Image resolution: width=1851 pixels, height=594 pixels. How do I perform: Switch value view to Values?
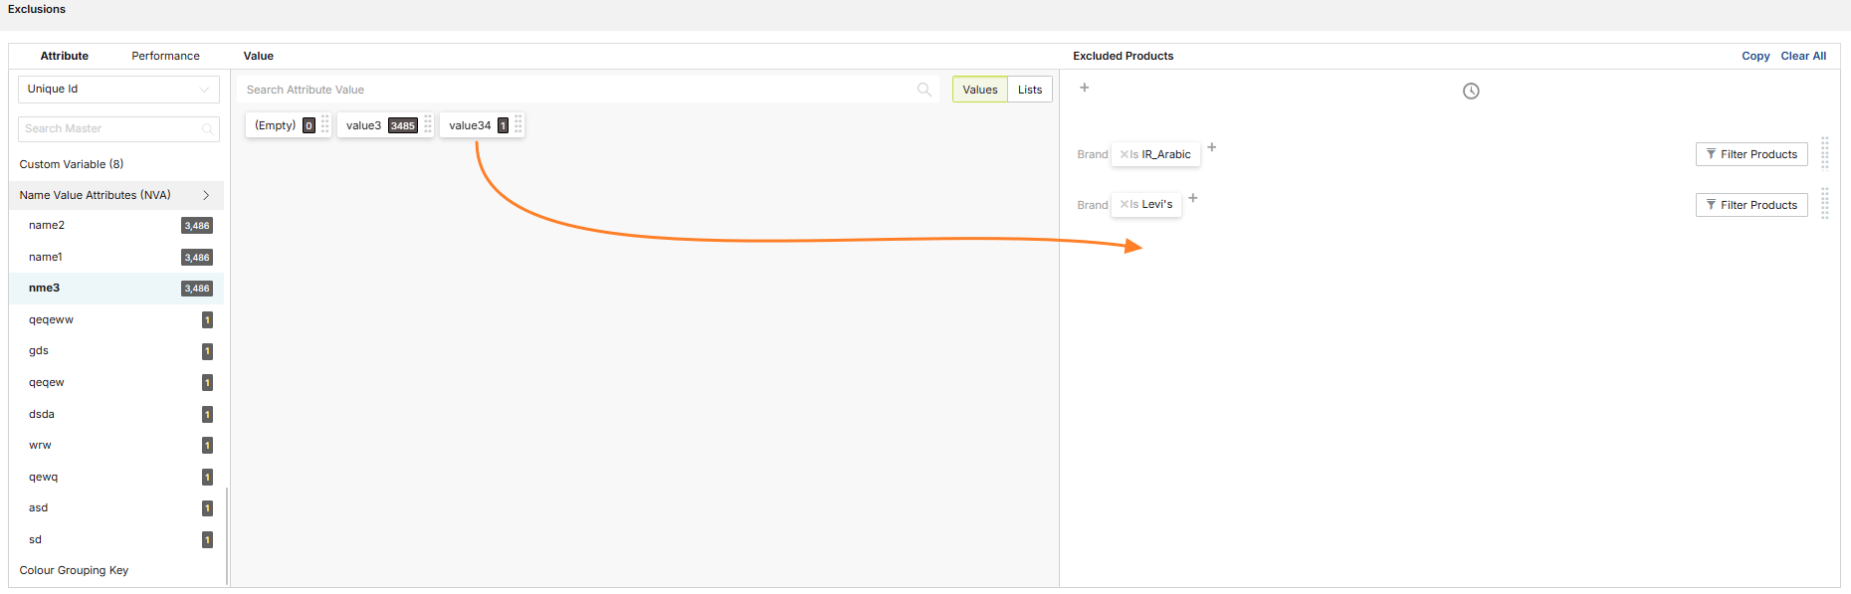tap(979, 90)
